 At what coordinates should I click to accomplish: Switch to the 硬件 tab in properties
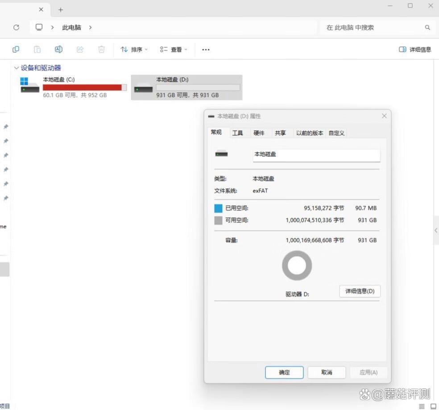260,133
